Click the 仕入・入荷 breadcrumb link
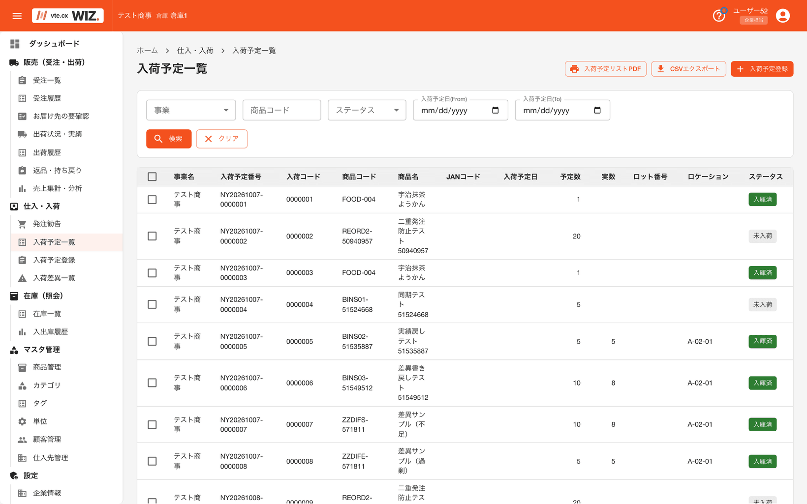807x504 pixels. (x=195, y=51)
